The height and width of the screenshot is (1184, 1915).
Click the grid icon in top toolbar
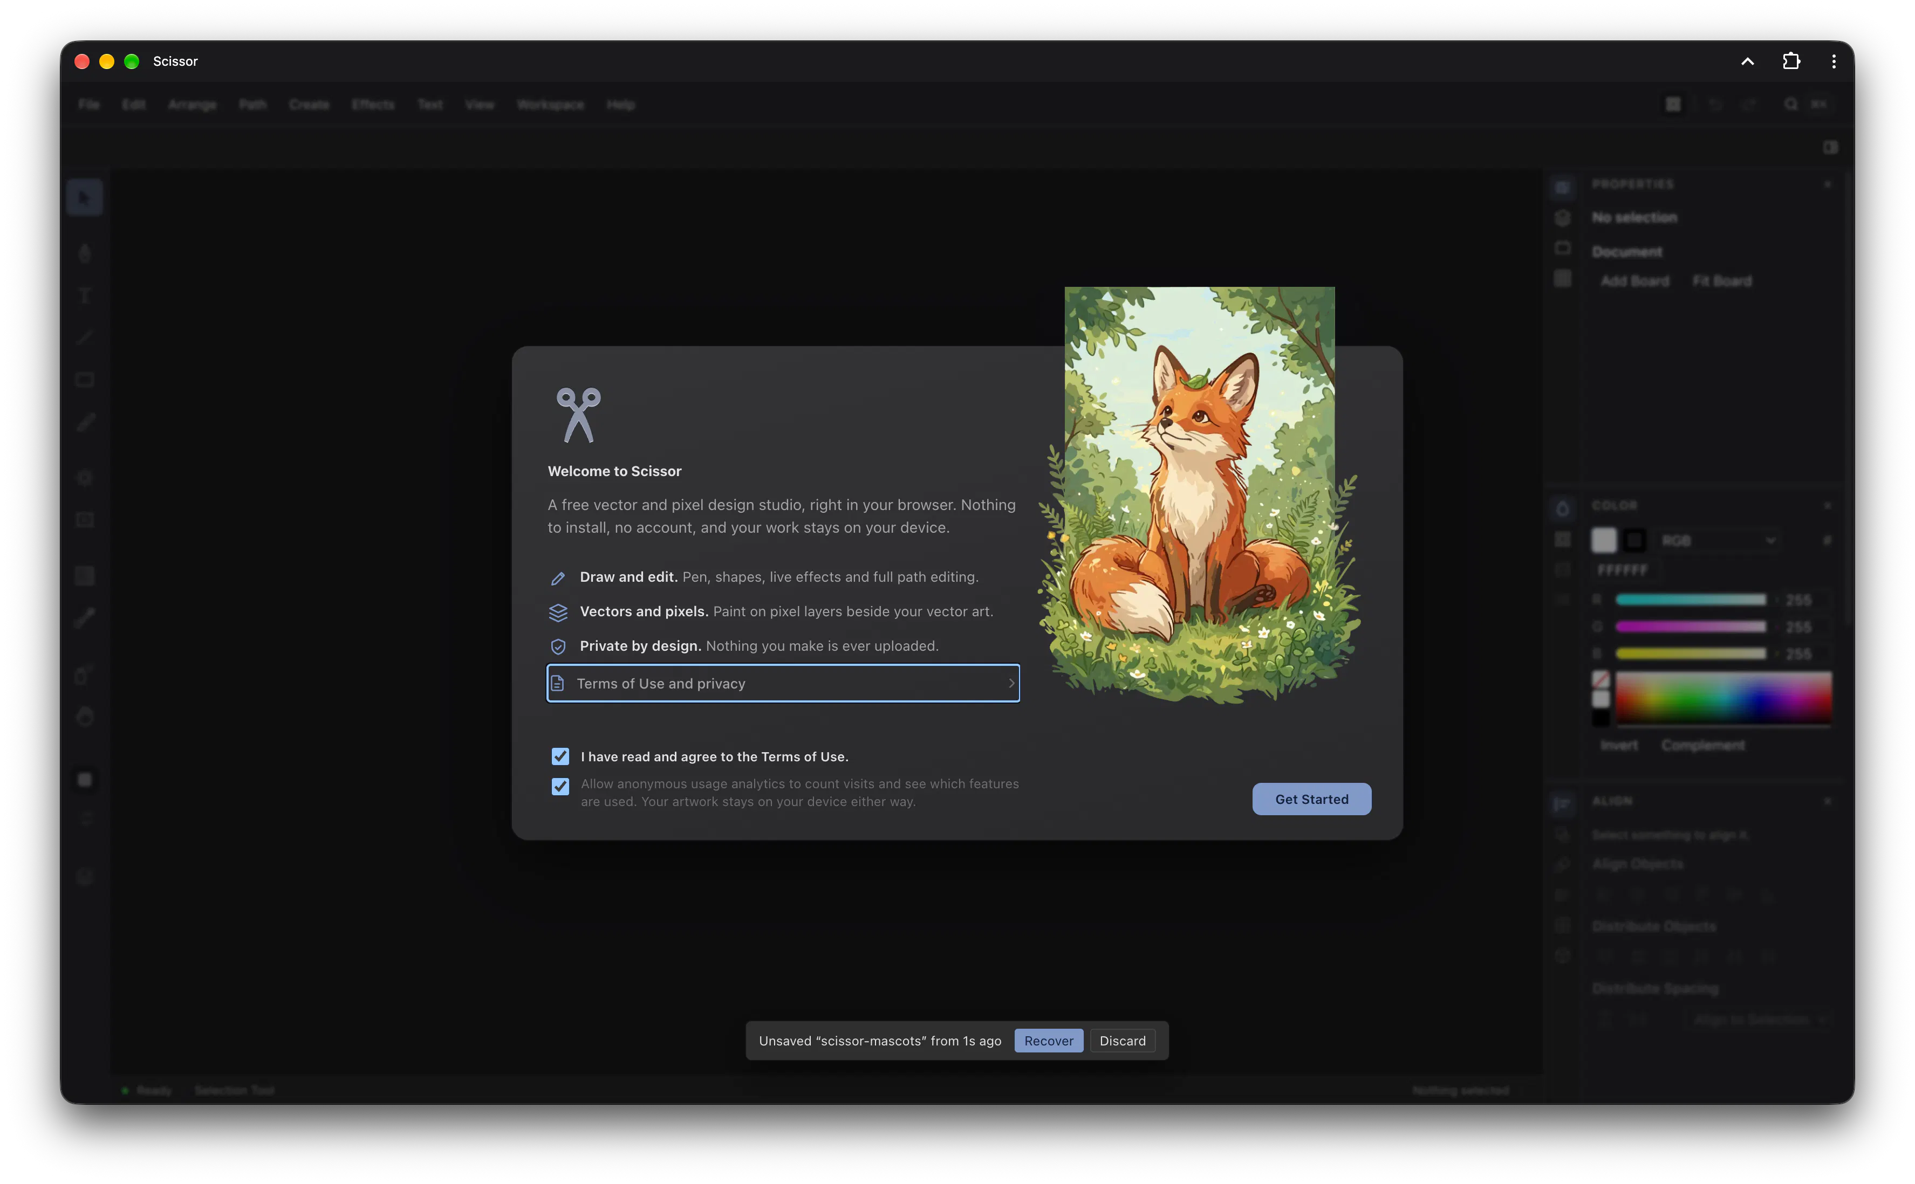(x=1673, y=104)
